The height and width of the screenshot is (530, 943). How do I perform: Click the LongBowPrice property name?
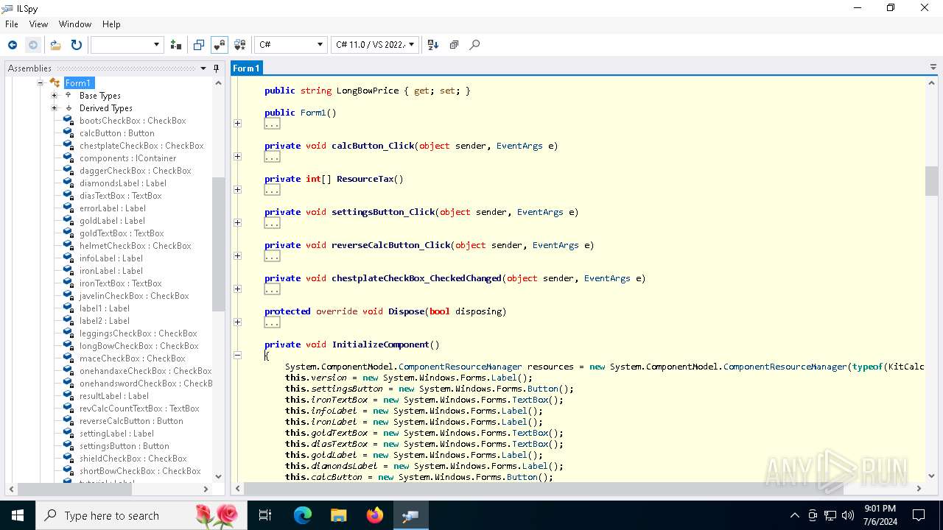point(368,91)
